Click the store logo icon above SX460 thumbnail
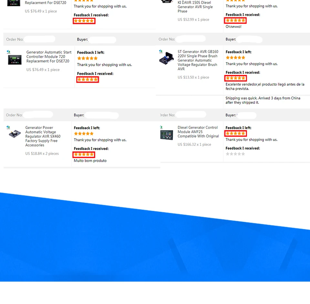Image resolution: width=310 pixels, height=304 pixels. click(x=8, y=127)
